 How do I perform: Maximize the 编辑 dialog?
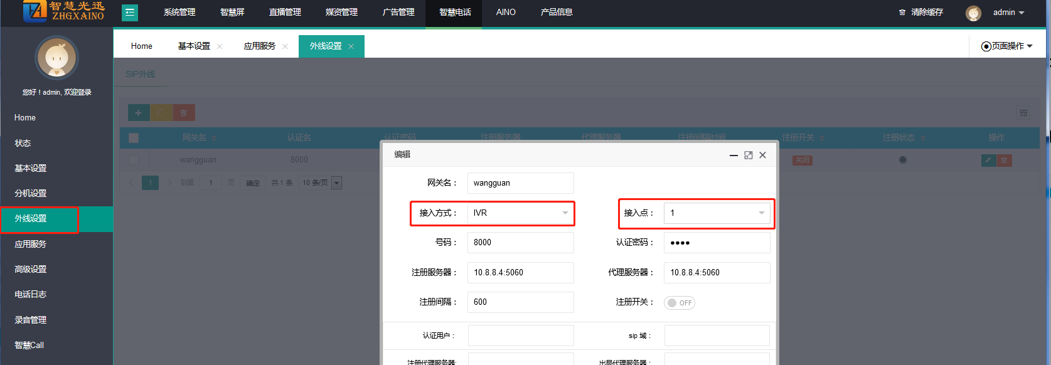click(x=748, y=155)
